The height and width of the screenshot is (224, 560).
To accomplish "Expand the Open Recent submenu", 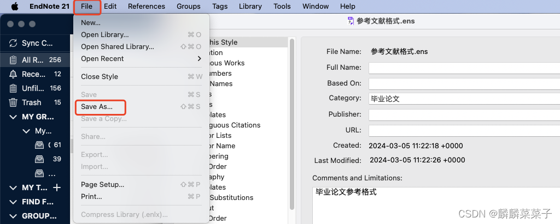I will point(142,59).
